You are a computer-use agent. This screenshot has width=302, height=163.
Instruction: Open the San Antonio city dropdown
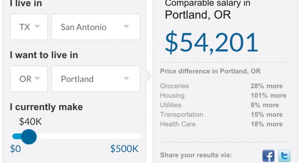click(x=96, y=27)
